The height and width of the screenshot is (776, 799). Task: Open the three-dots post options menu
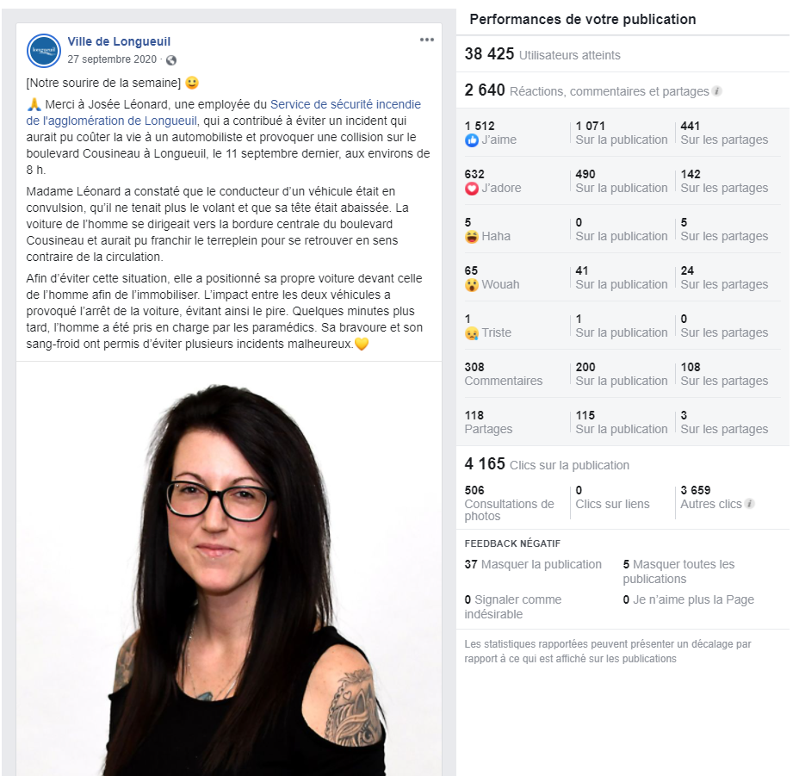point(426,40)
